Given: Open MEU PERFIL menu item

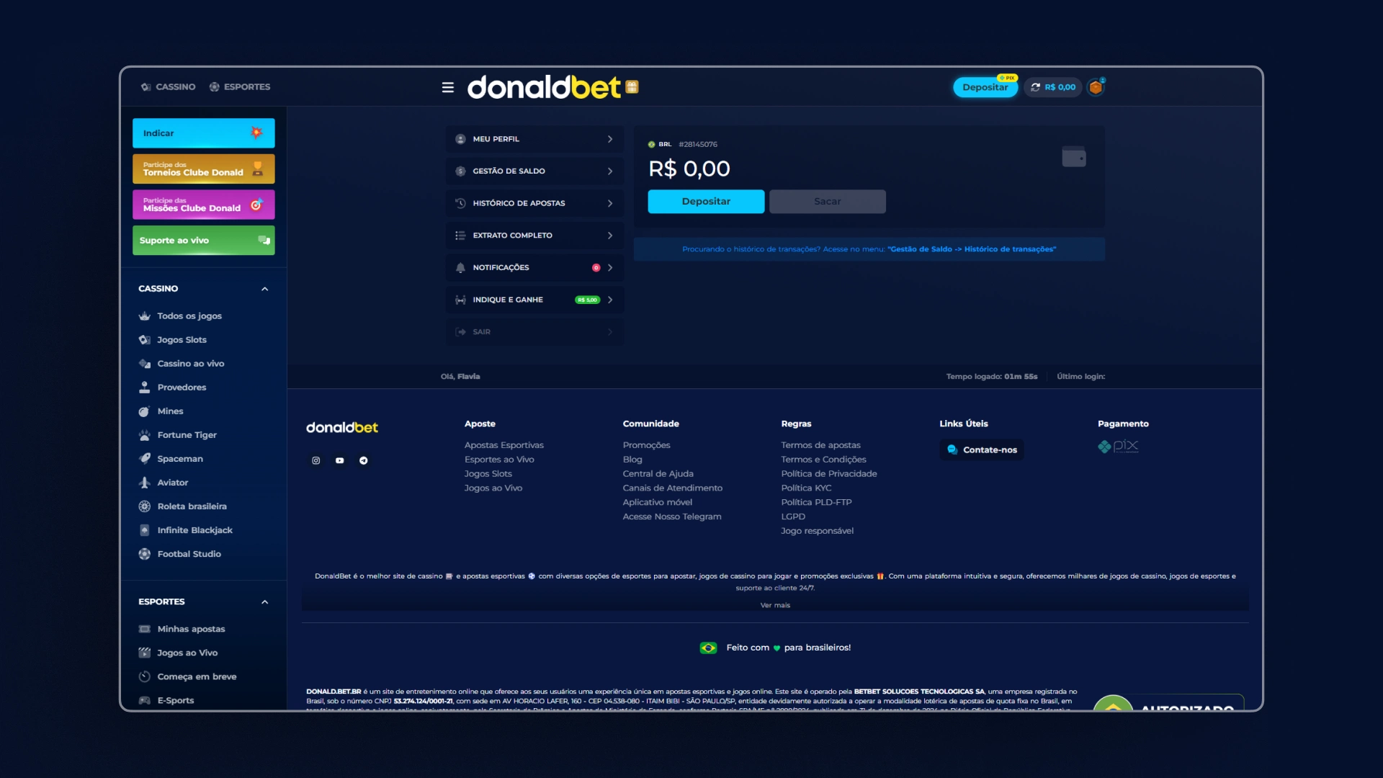Looking at the screenshot, I should coord(534,139).
